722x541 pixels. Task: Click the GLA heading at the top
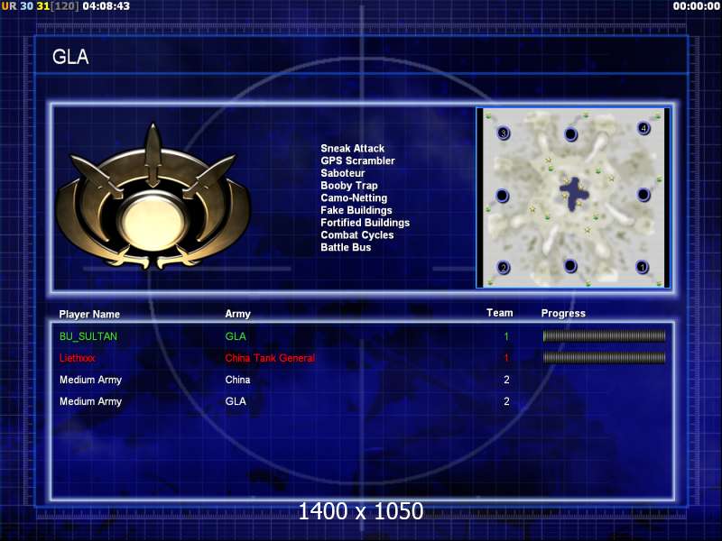[x=70, y=57]
